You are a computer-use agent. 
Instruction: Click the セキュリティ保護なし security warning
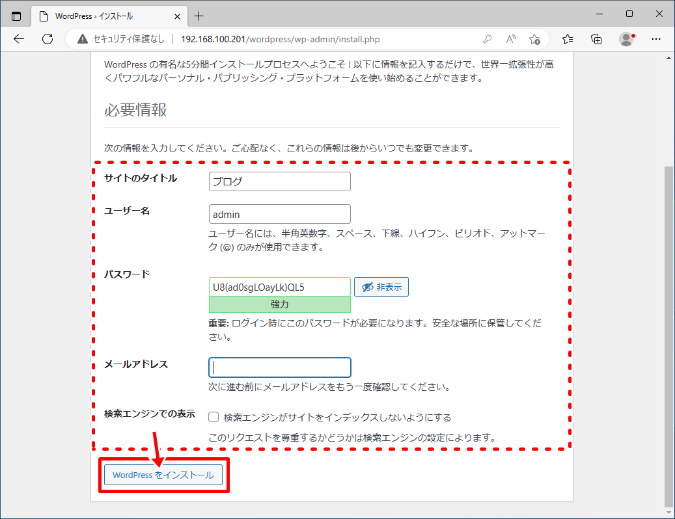click(x=120, y=40)
